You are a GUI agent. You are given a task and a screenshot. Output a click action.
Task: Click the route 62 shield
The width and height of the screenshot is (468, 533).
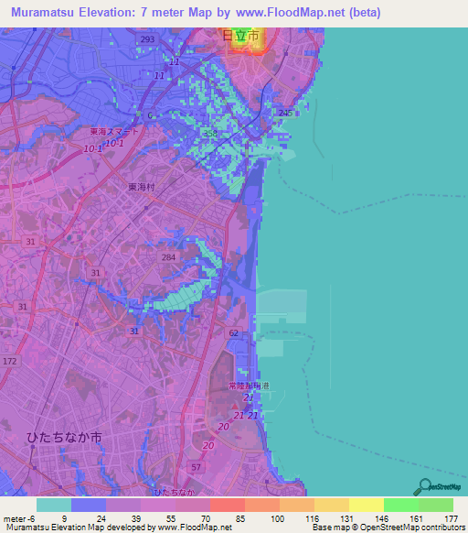pos(233,333)
